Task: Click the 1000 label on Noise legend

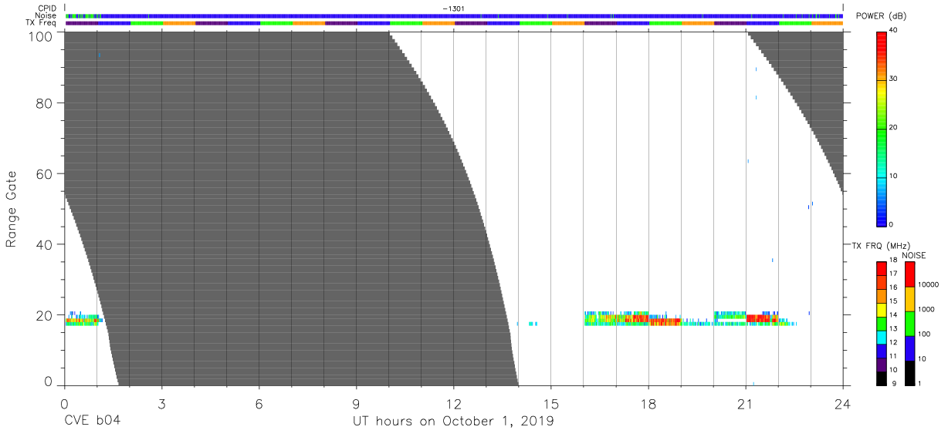Action: click(x=925, y=309)
